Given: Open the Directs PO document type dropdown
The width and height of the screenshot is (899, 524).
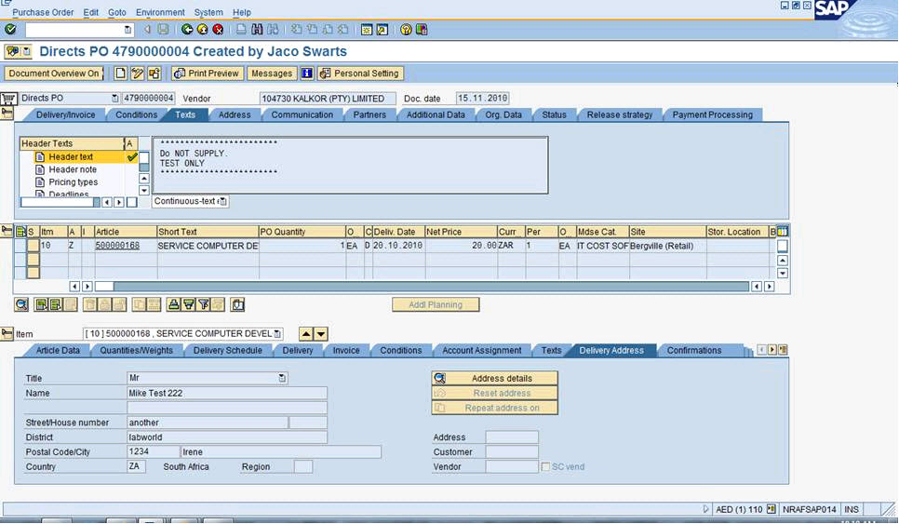Looking at the screenshot, I should [114, 98].
